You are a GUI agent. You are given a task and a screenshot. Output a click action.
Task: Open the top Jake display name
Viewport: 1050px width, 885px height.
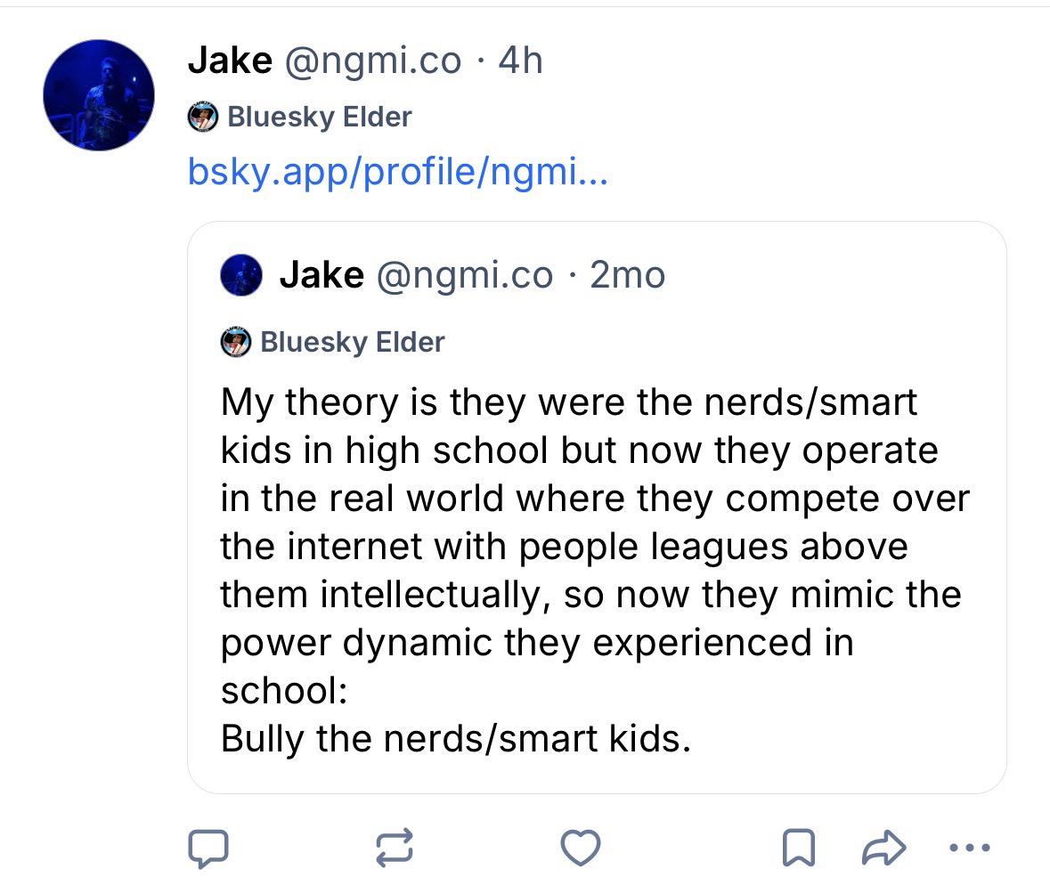[x=230, y=61]
